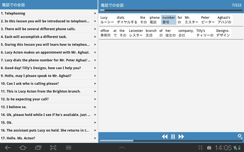Open sentence 12 Is he expecting your call?
Image resolution: width=244 pixels, height=152 pixels.
pos(49,99)
